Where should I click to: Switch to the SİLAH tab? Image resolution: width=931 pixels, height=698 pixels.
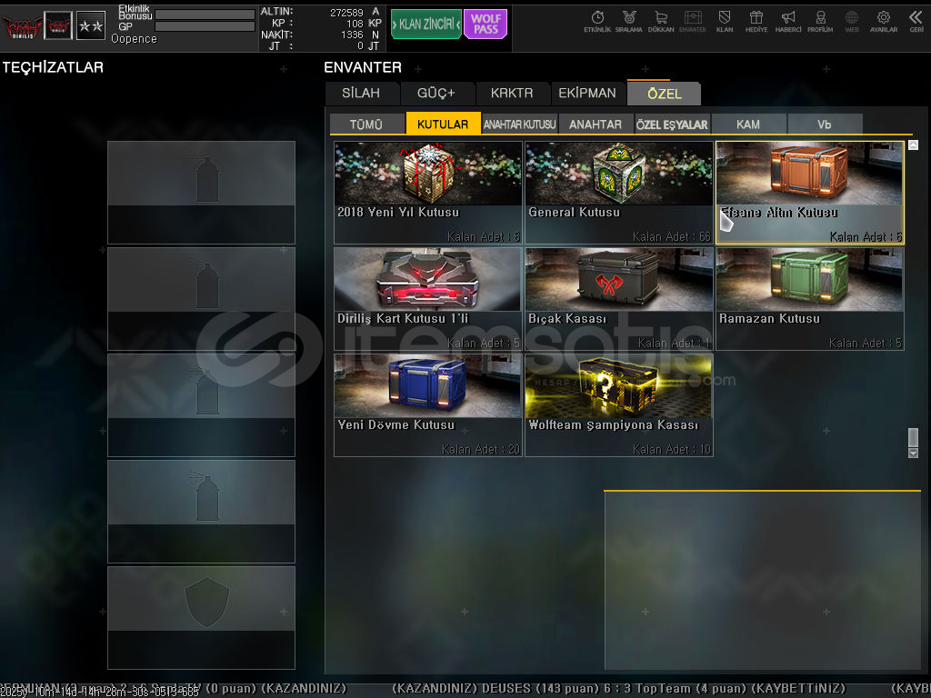click(362, 94)
